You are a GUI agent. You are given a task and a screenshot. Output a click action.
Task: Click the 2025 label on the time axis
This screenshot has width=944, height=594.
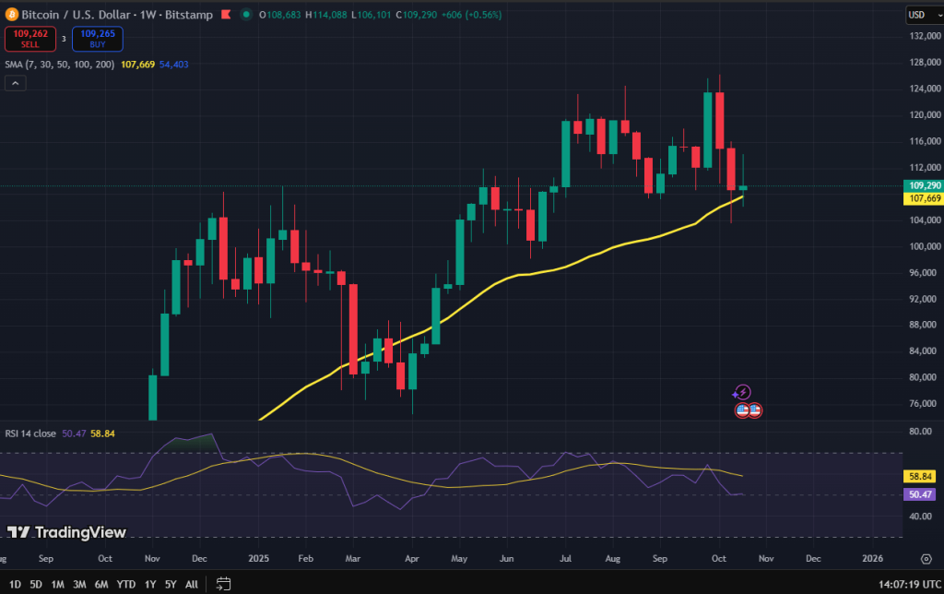coord(259,558)
